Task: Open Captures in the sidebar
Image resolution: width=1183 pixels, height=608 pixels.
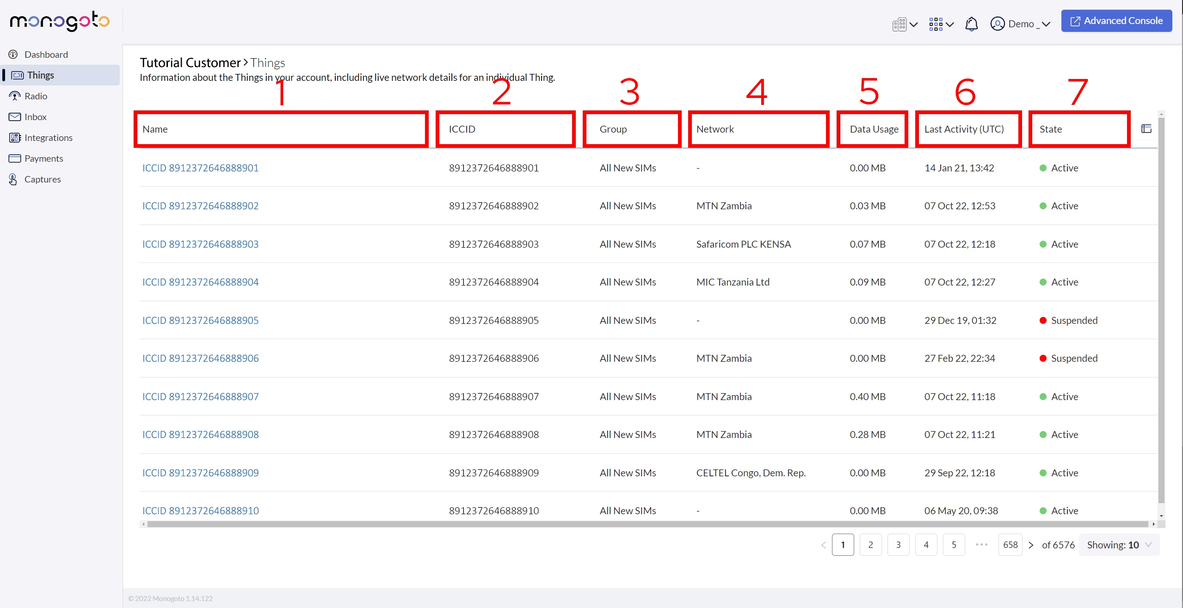Action: (x=35, y=179)
